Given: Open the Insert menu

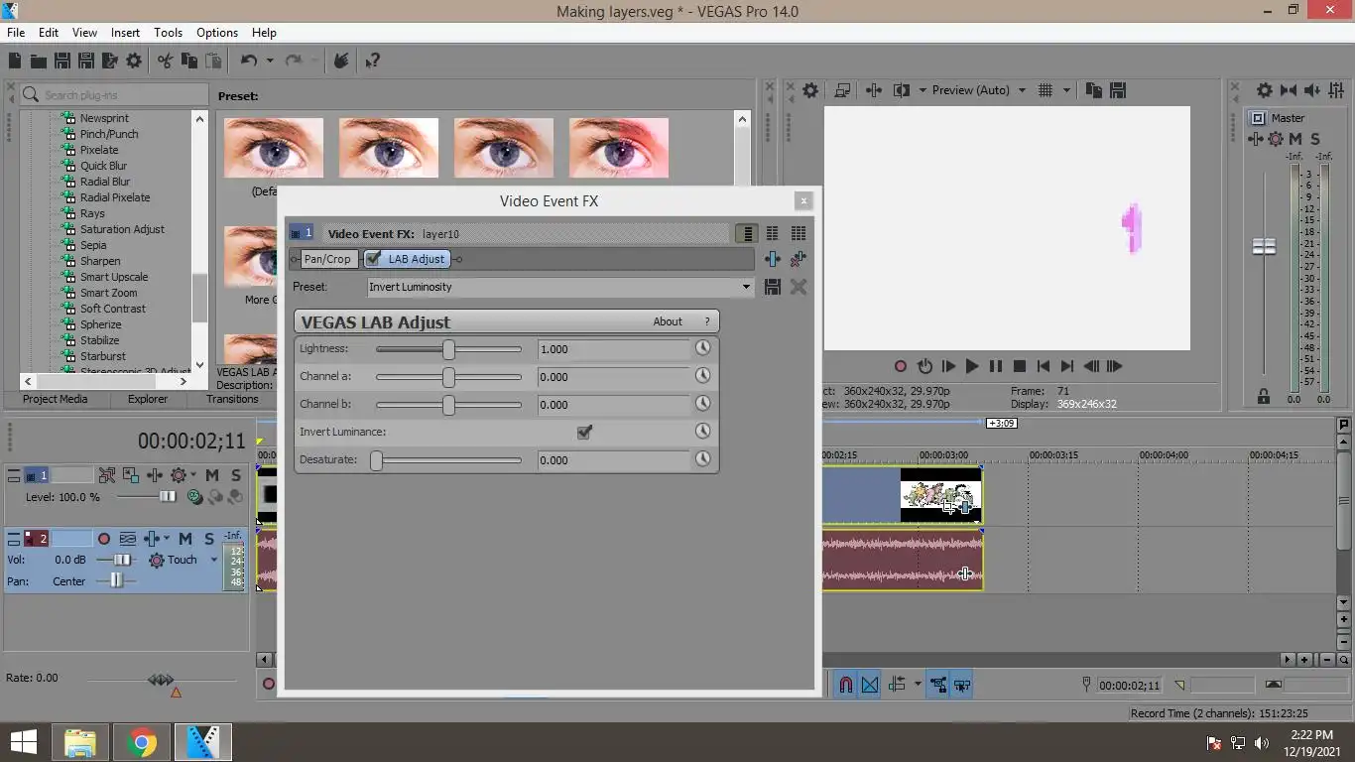Looking at the screenshot, I should (x=125, y=33).
